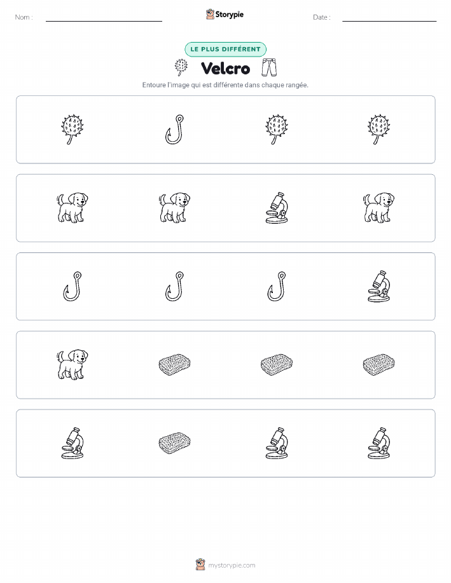Select the first burr in the top row
This screenshot has height=583, width=451.
72,130
